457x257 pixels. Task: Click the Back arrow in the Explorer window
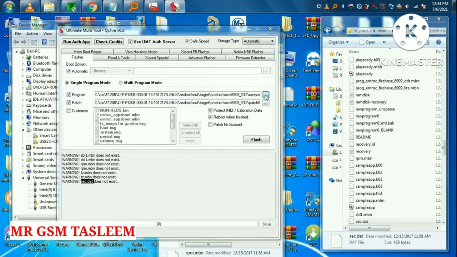coord(328,31)
